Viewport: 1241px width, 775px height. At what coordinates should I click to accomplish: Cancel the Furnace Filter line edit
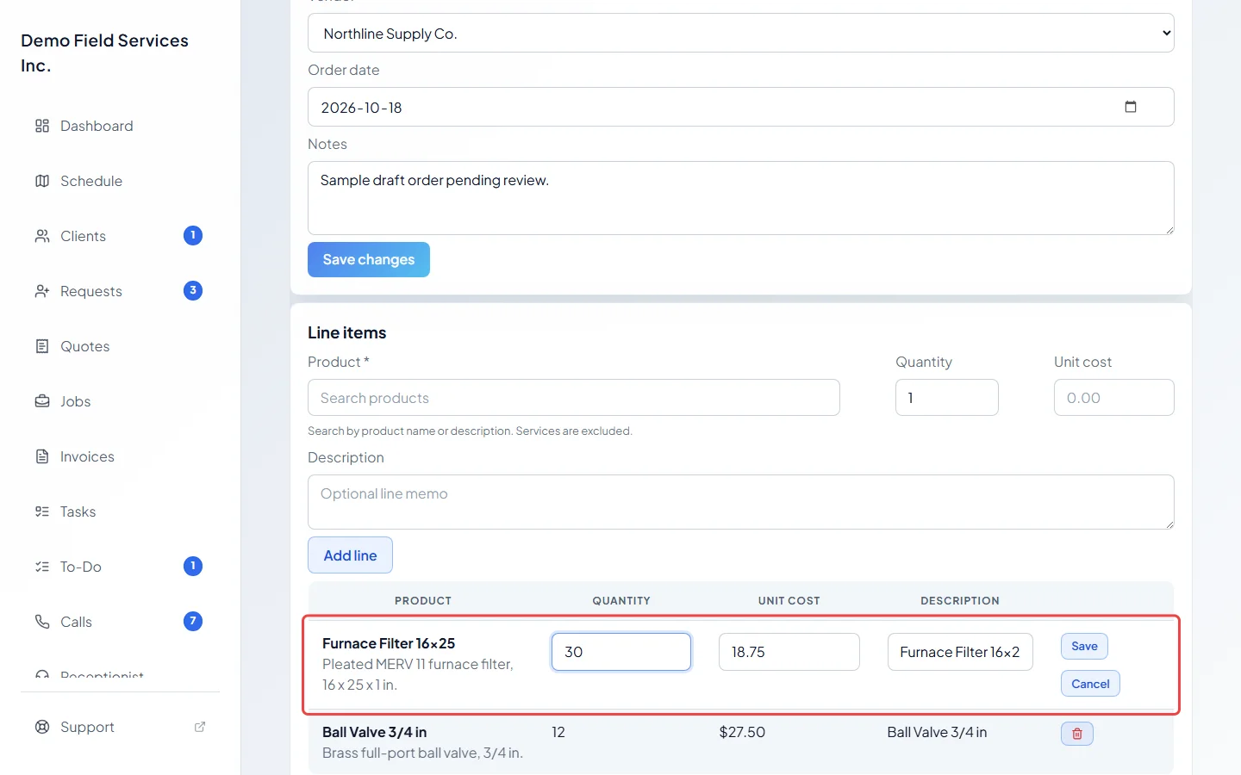[1090, 684]
